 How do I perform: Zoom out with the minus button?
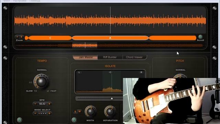pyautogui.click(x=17, y=37)
